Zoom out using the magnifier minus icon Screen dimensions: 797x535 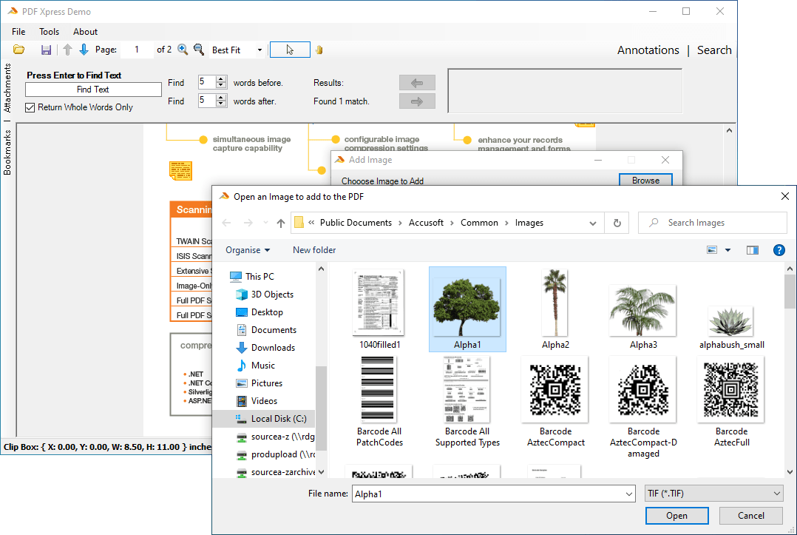click(198, 50)
